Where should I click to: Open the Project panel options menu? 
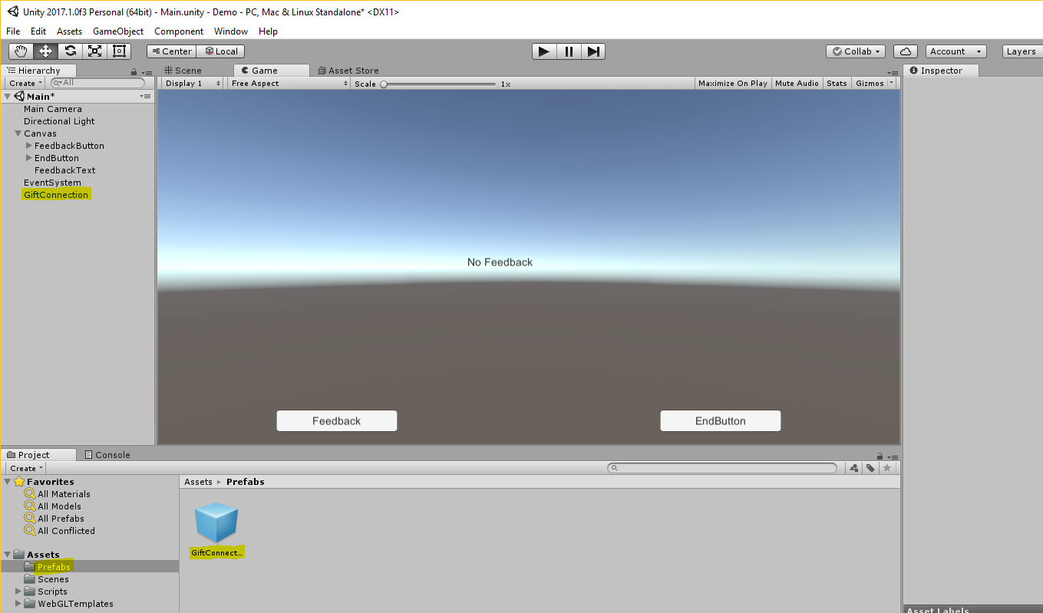pyautogui.click(x=893, y=456)
